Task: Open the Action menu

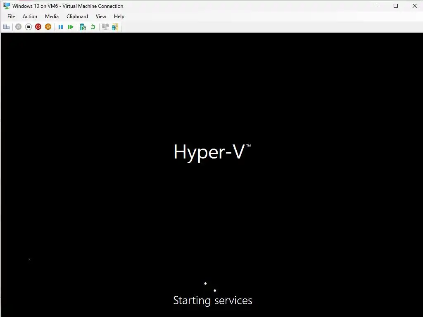Action: coord(30,17)
